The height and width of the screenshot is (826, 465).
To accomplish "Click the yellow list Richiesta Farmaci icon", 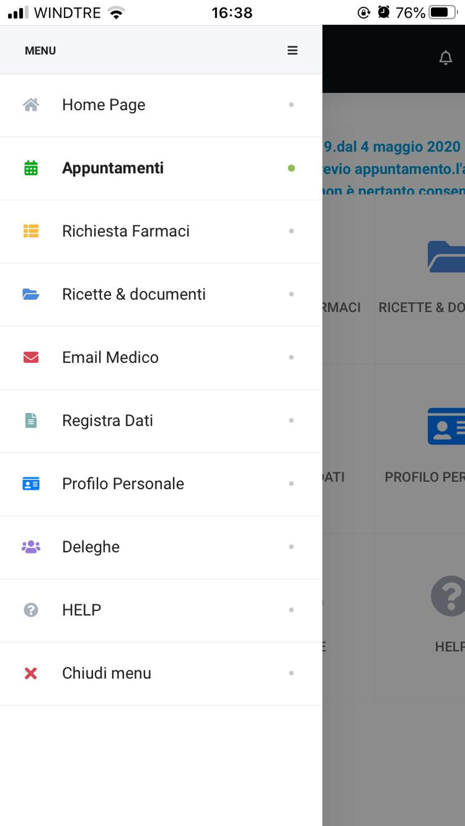I will pos(31,231).
